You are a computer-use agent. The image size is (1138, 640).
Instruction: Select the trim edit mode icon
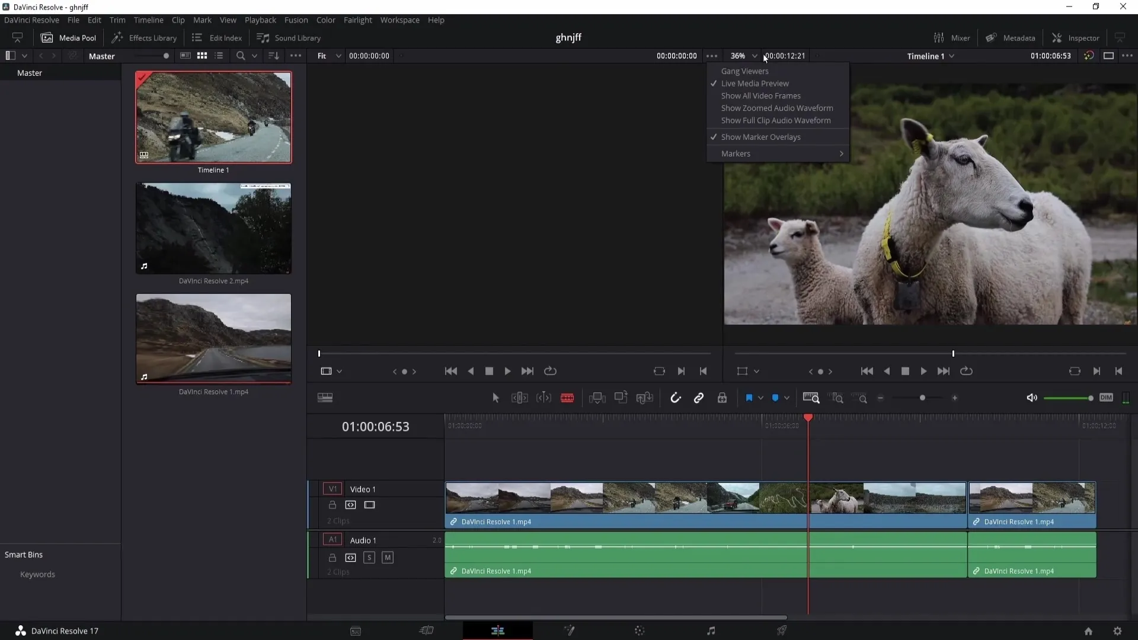[520, 399]
